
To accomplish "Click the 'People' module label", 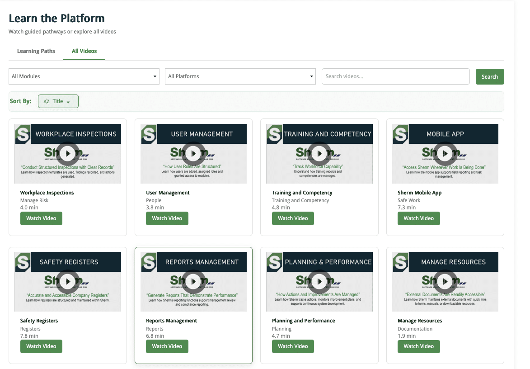I will tap(154, 201).
